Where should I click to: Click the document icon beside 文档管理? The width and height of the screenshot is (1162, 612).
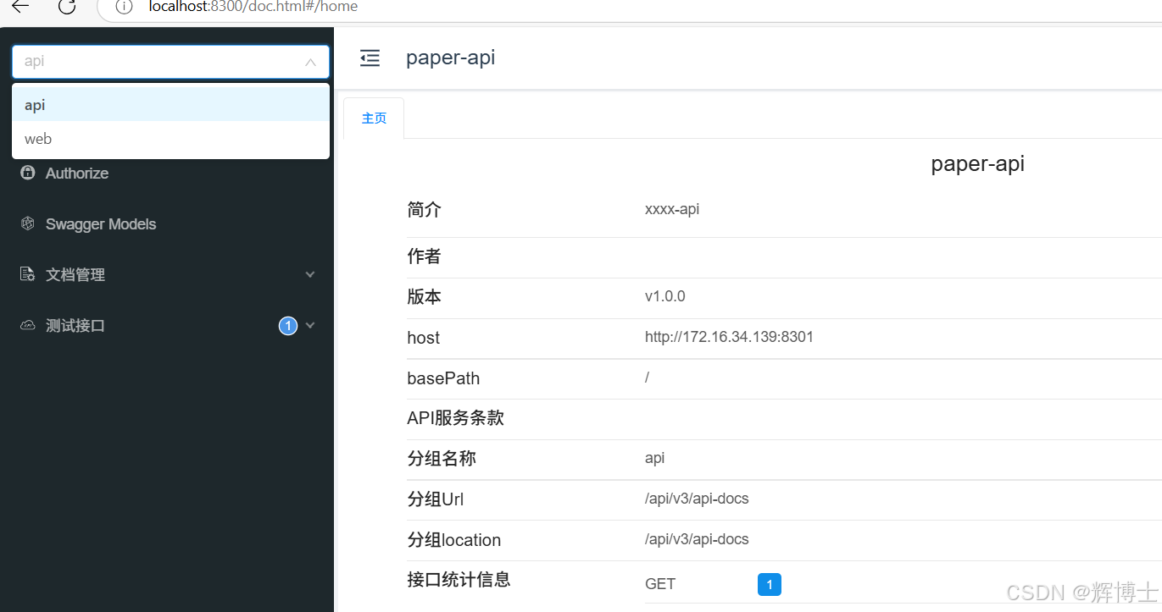point(27,274)
